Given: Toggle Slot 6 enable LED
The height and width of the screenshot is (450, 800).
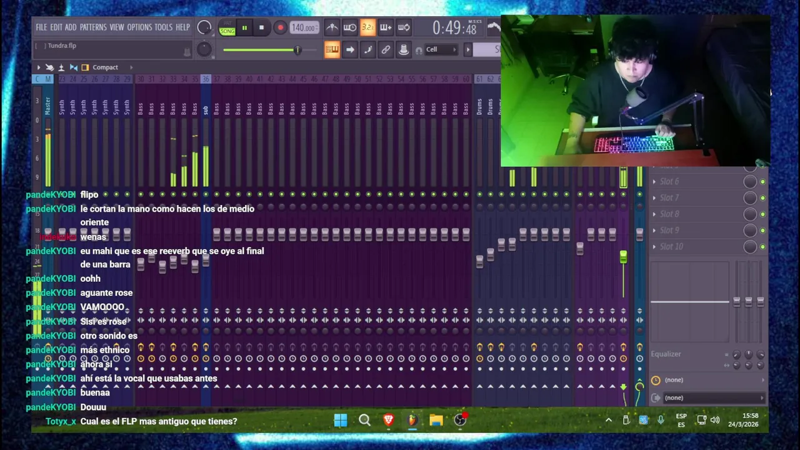Looking at the screenshot, I should pos(762,182).
